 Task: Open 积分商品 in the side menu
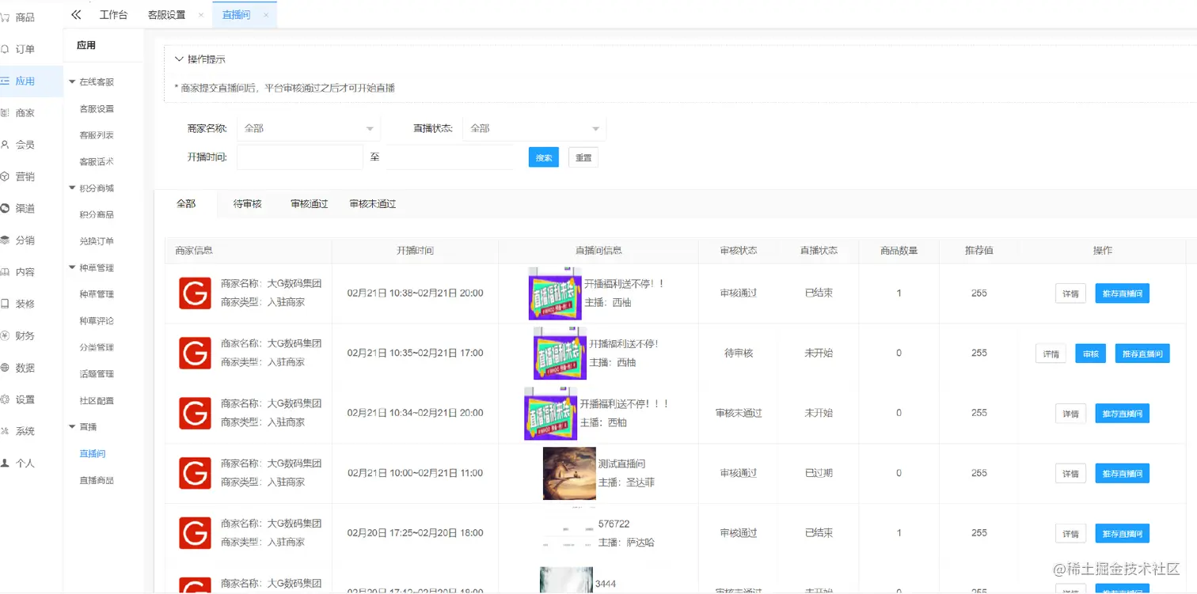tap(97, 215)
